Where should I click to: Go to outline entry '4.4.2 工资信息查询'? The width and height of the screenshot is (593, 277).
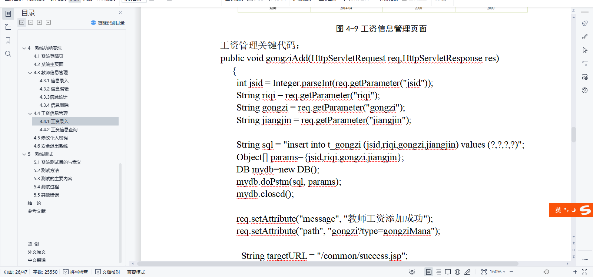click(x=59, y=130)
